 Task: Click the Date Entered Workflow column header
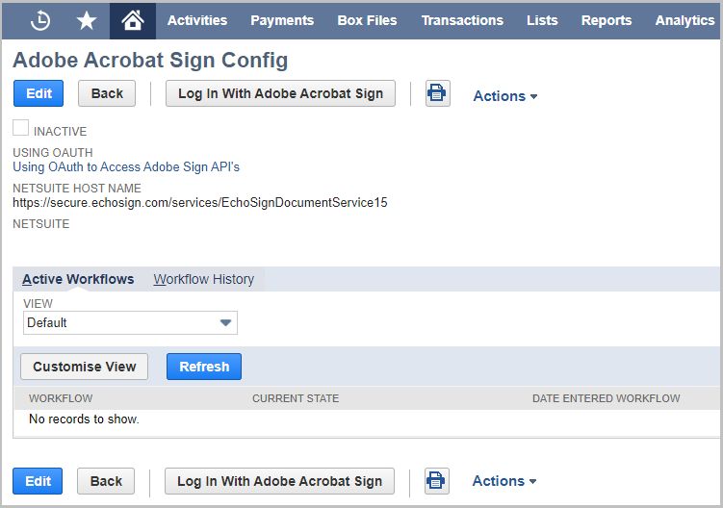pos(606,398)
